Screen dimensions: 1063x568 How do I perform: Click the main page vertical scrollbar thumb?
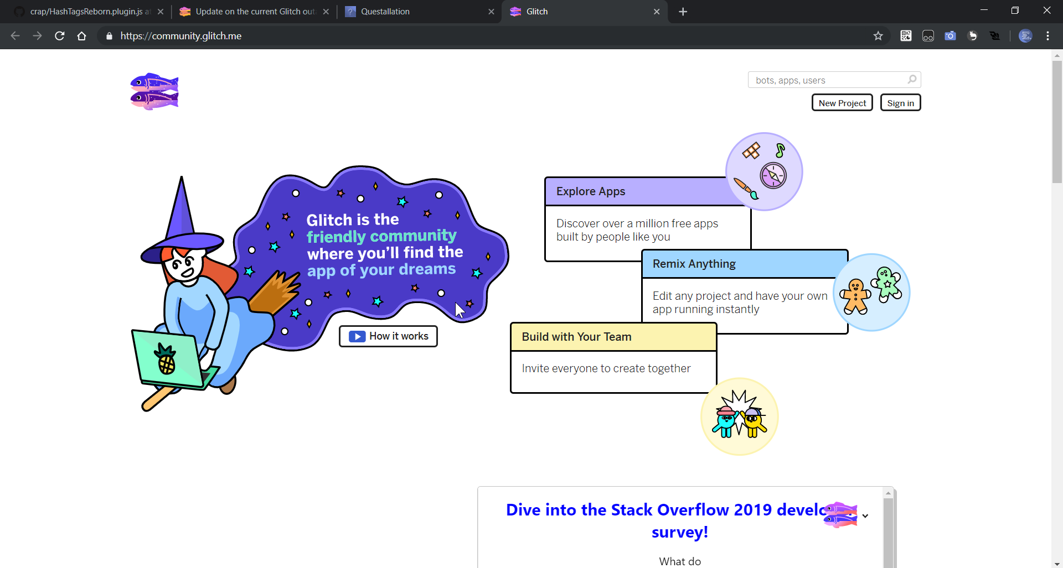tap(1057, 122)
